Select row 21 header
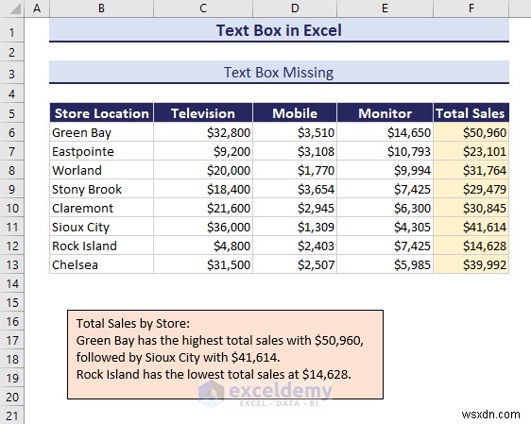 12,416
